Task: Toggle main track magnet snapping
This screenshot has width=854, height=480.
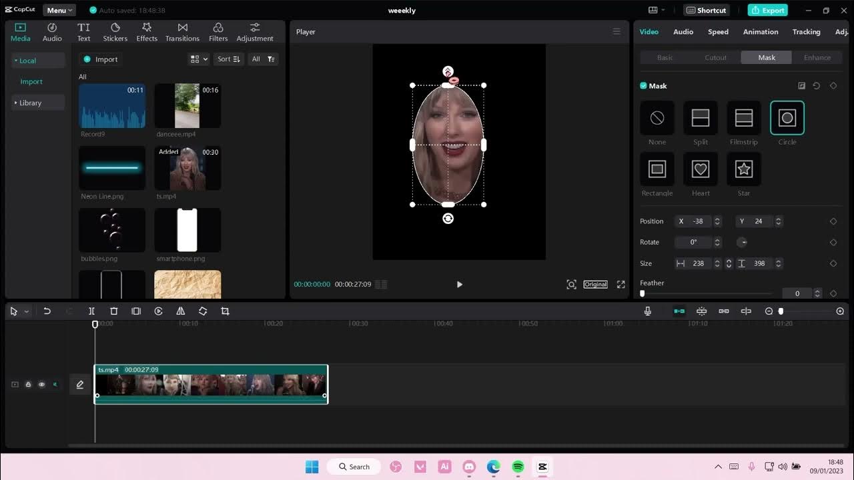Action: (x=679, y=311)
